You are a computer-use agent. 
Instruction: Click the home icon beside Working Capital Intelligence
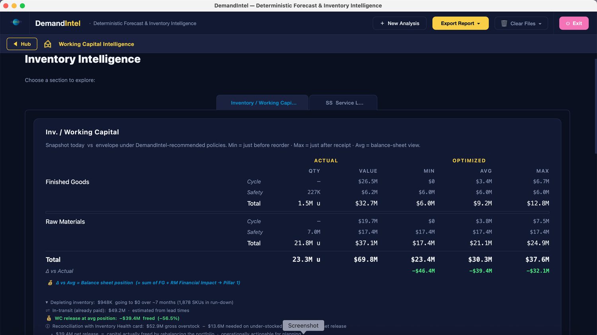pos(48,44)
